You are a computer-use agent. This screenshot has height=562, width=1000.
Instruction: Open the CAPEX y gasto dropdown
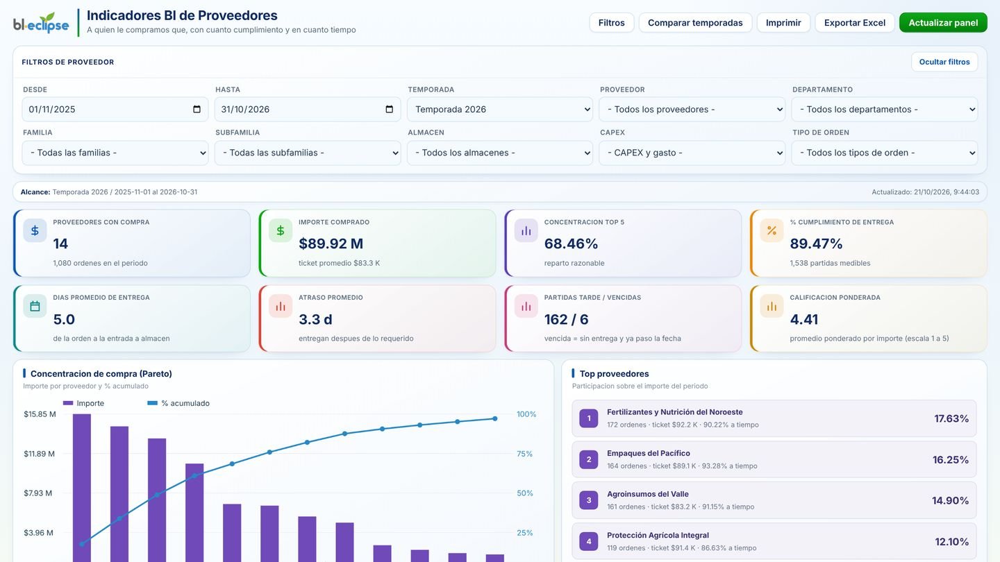point(692,153)
